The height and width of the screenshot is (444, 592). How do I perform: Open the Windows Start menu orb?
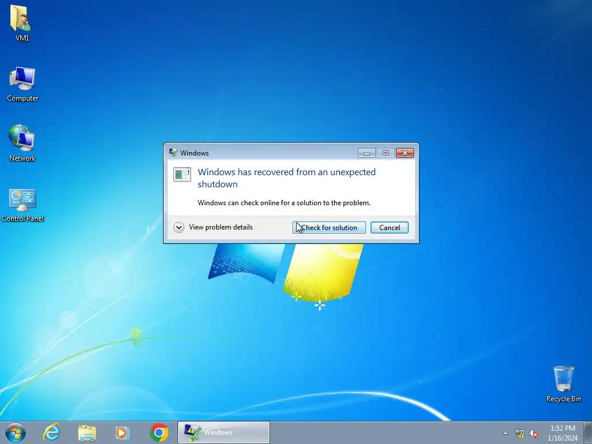pyautogui.click(x=16, y=432)
